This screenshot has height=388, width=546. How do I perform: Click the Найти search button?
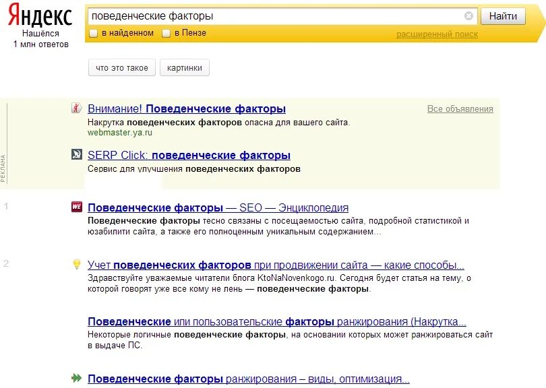pos(503,16)
